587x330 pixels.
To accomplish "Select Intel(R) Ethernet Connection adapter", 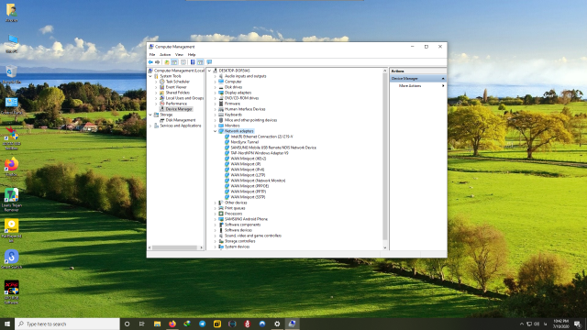I will (261, 137).
